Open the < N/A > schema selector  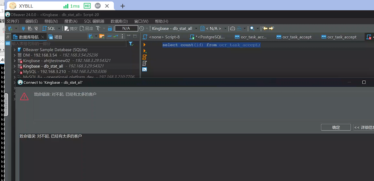click(x=211, y=29)
